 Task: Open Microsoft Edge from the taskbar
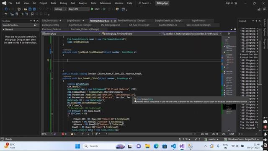point(156,146)
